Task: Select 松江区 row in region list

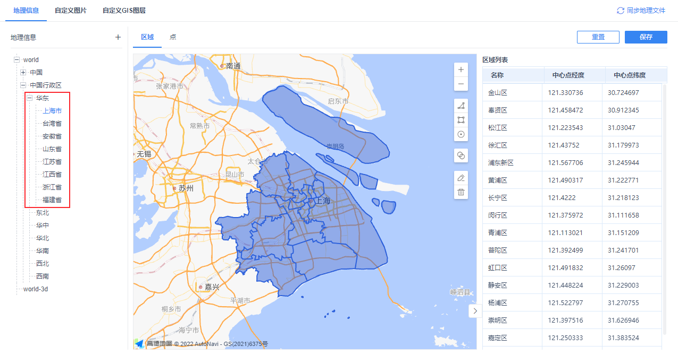Action: pyautogui.click(x=572, y=128)
